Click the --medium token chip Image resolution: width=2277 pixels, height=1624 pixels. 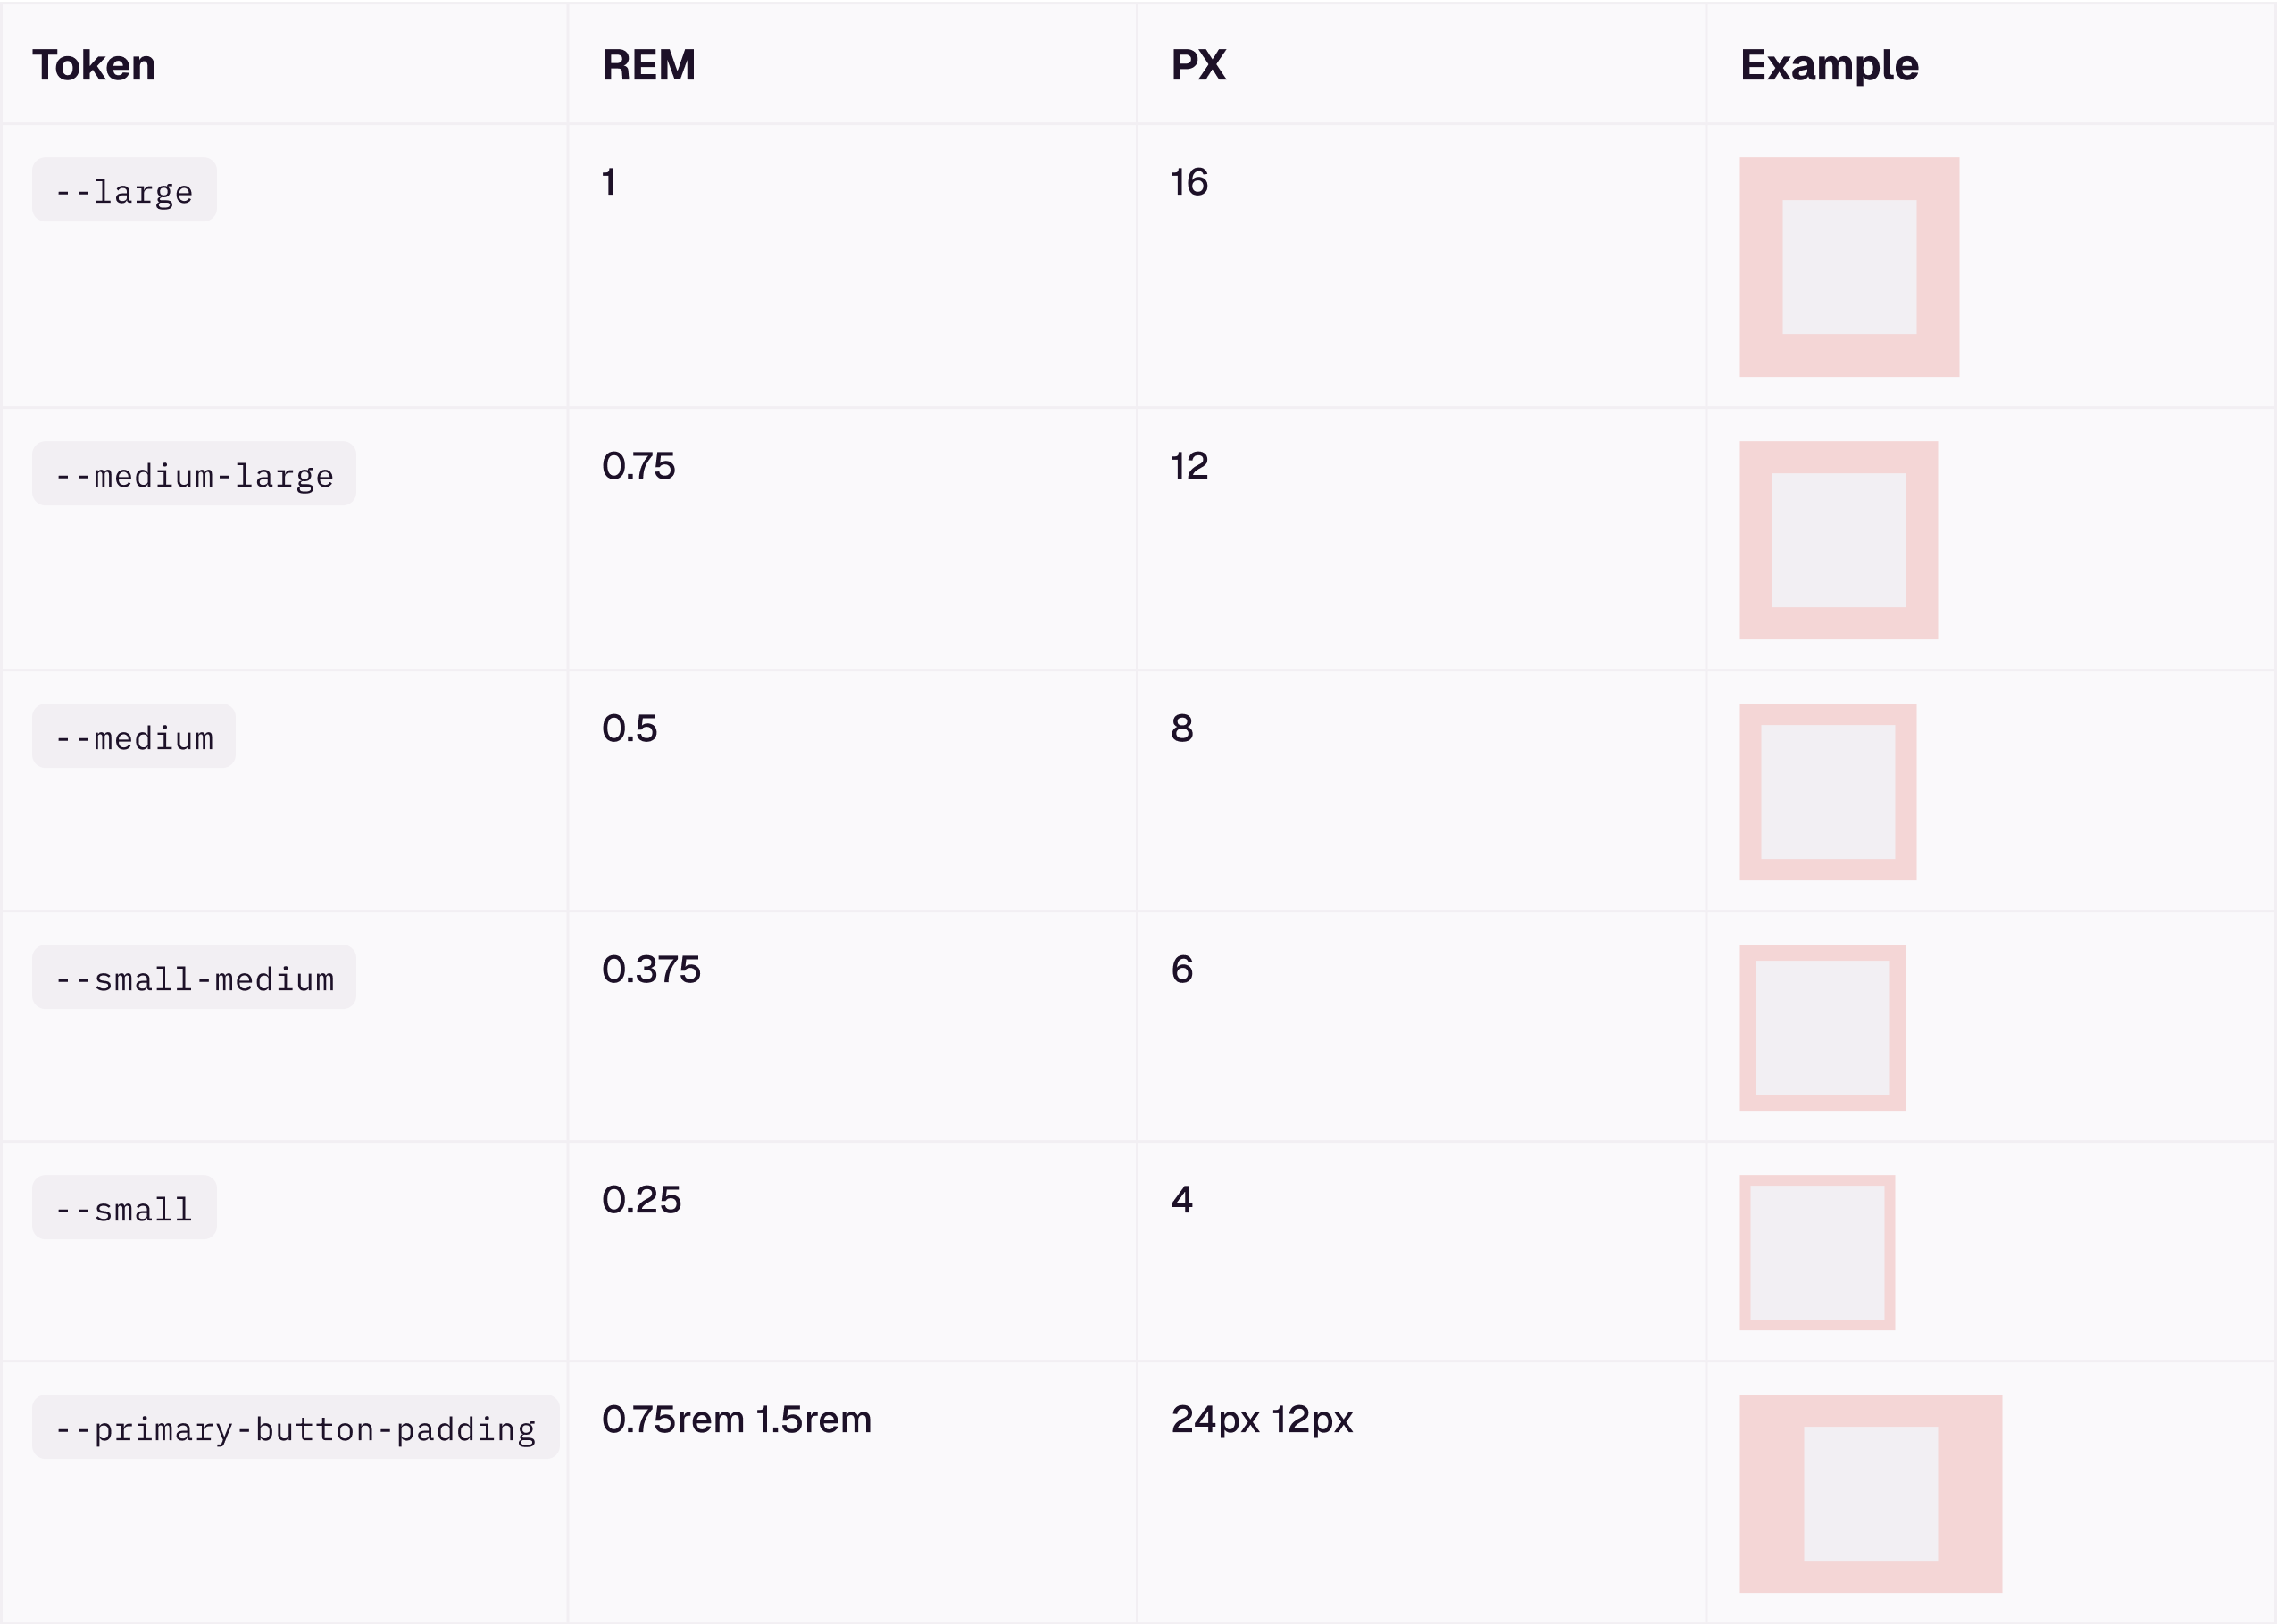(x=133, y=737)
